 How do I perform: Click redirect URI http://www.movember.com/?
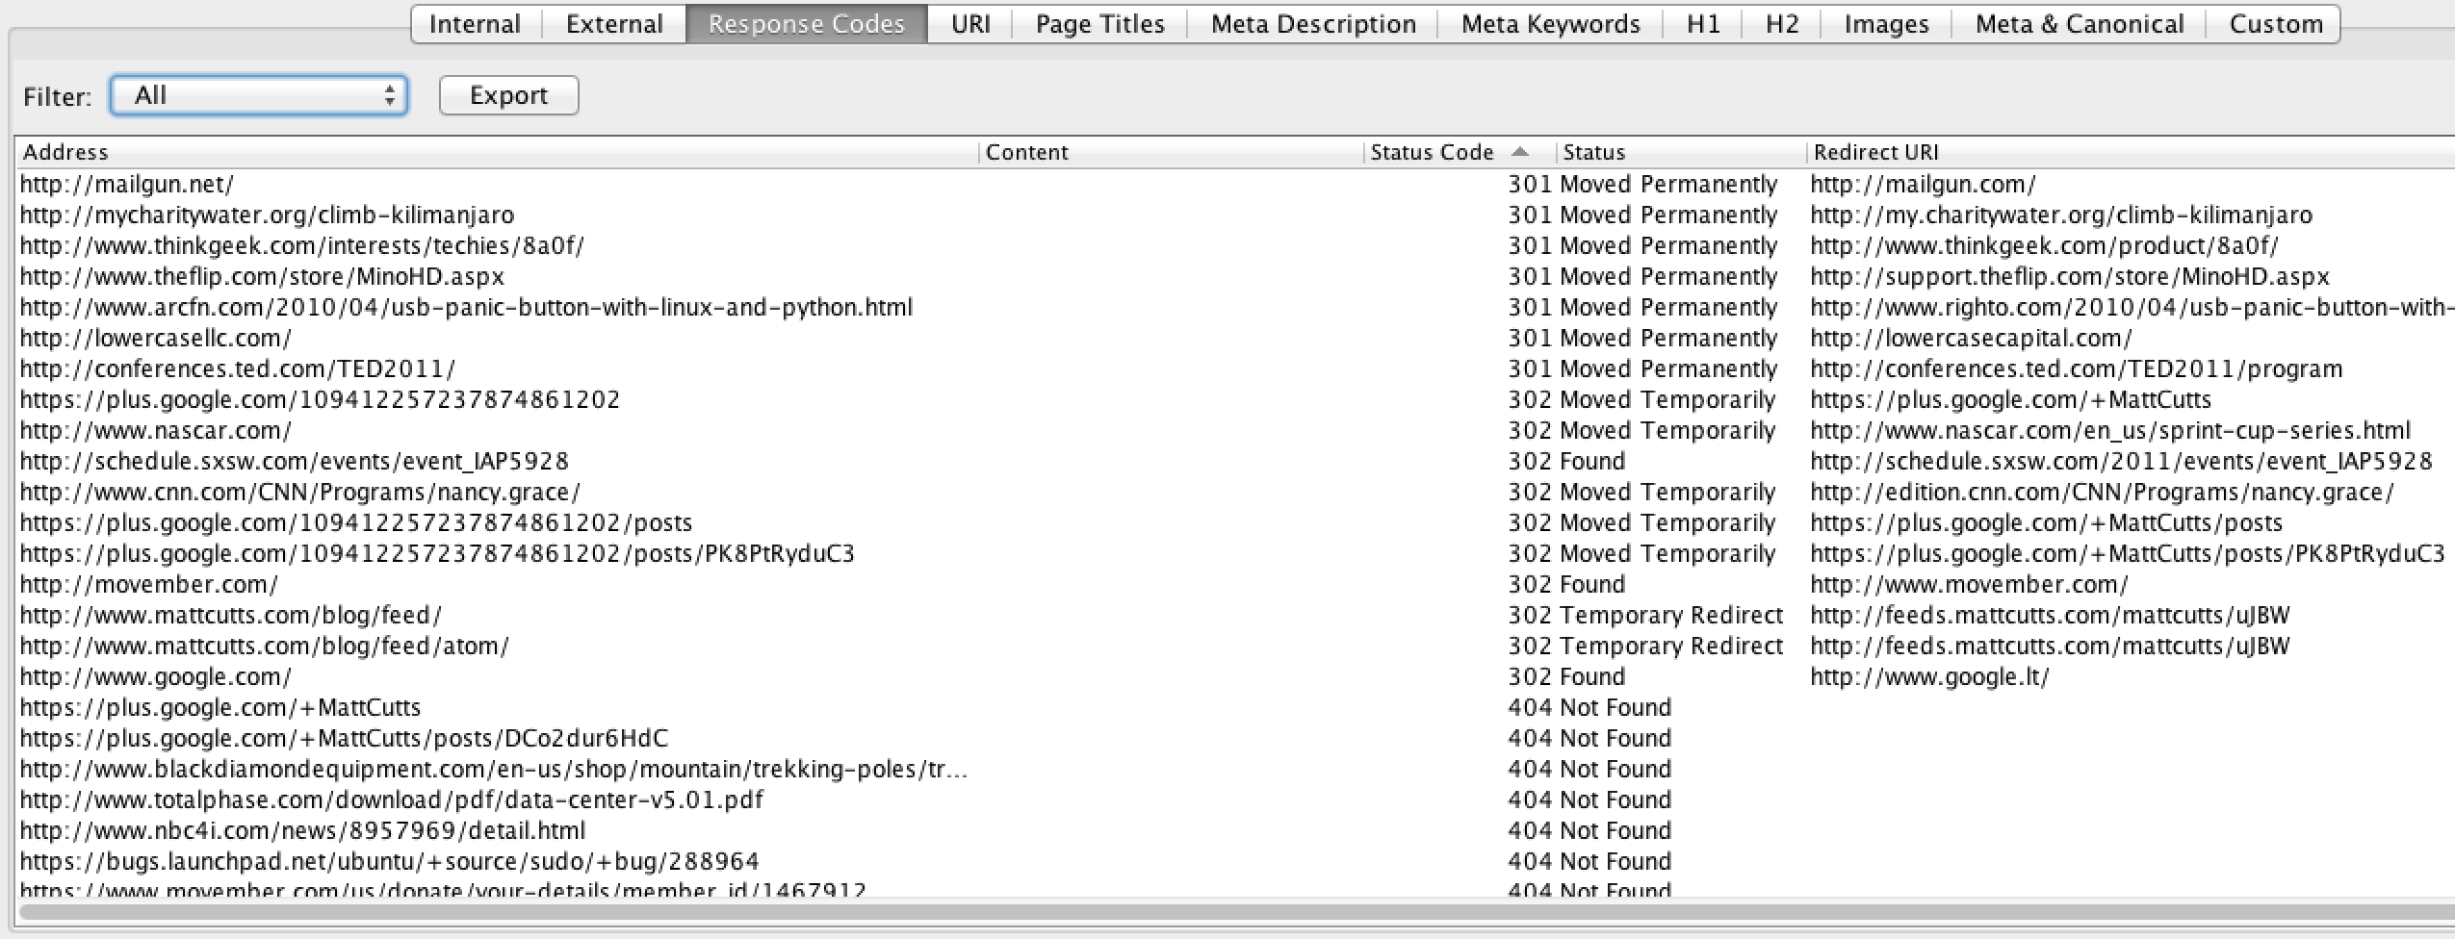tap(1970, 584)
